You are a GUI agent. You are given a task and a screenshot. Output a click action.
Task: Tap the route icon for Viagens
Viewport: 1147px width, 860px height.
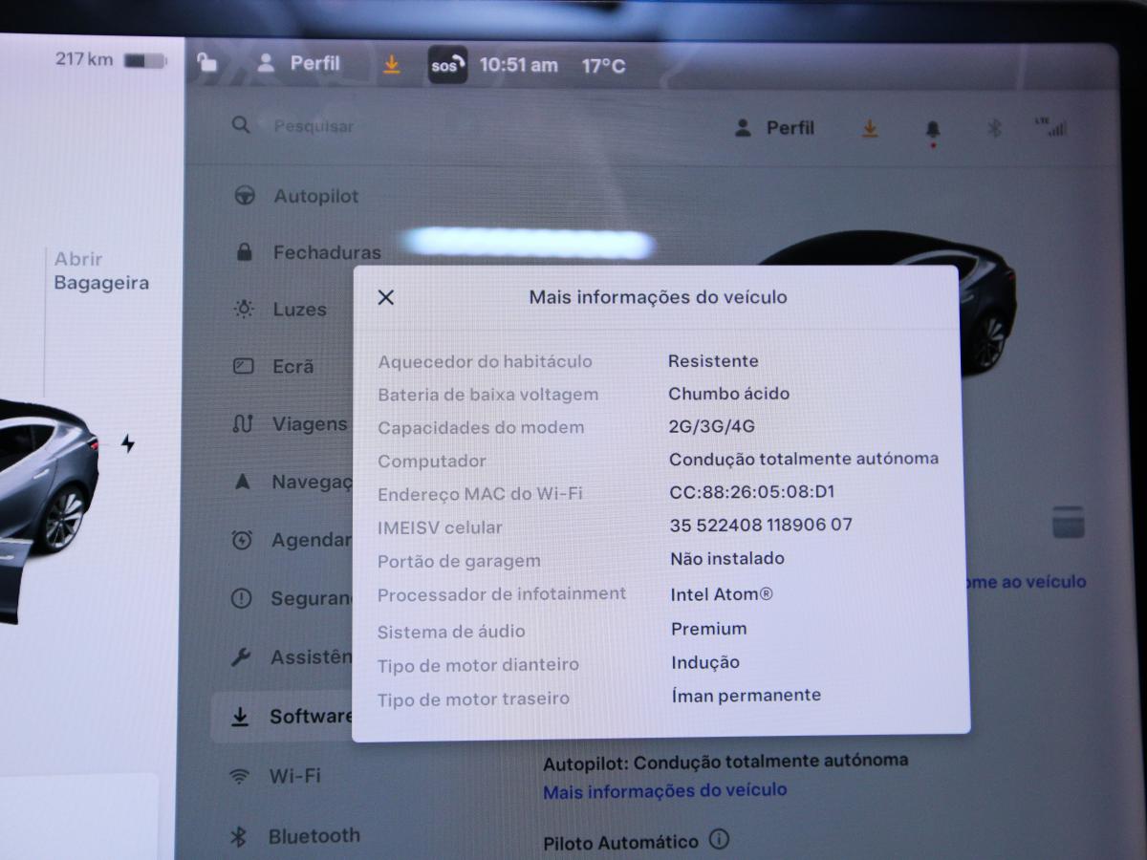(242, 423)
